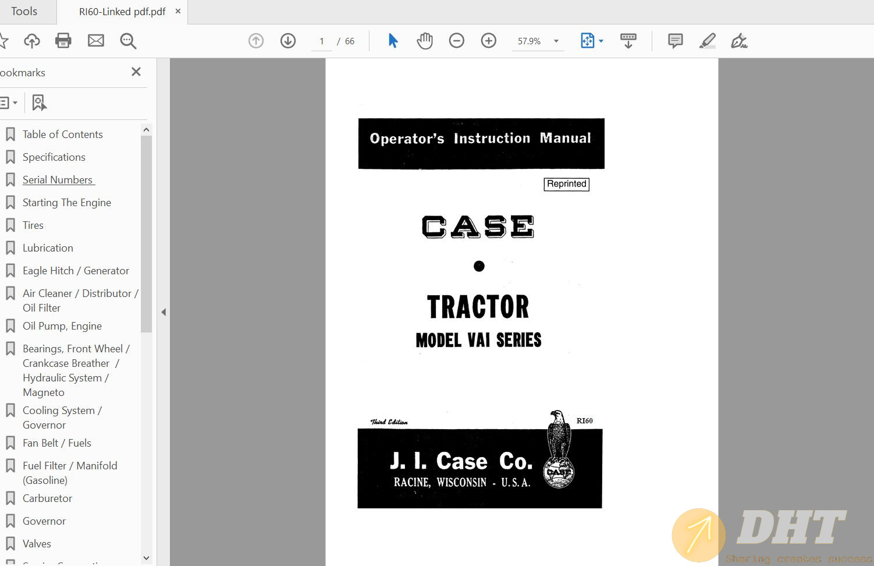The width and height of the screenshot is (874, 566).
Task: Click bookmark icon beside Oil Pump, Engine
Action: [10, 326]
